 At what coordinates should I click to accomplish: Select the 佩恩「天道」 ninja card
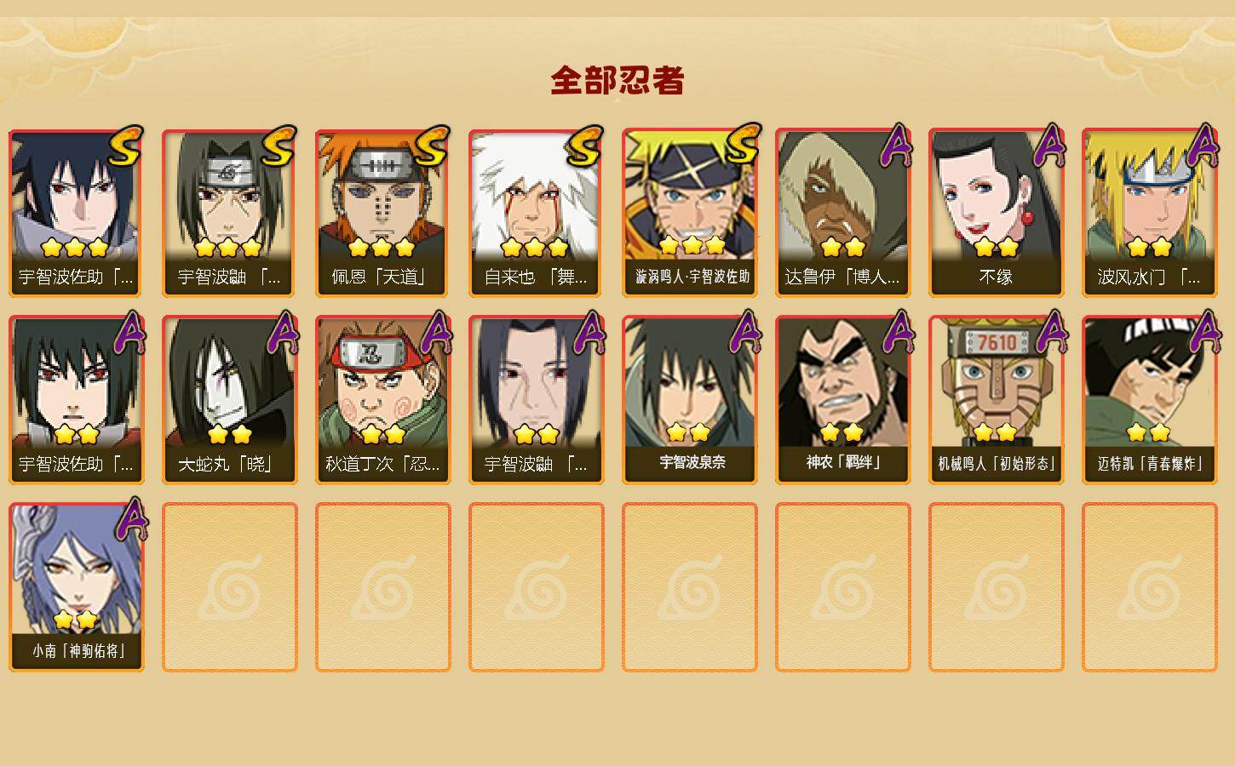click(383, 213)
